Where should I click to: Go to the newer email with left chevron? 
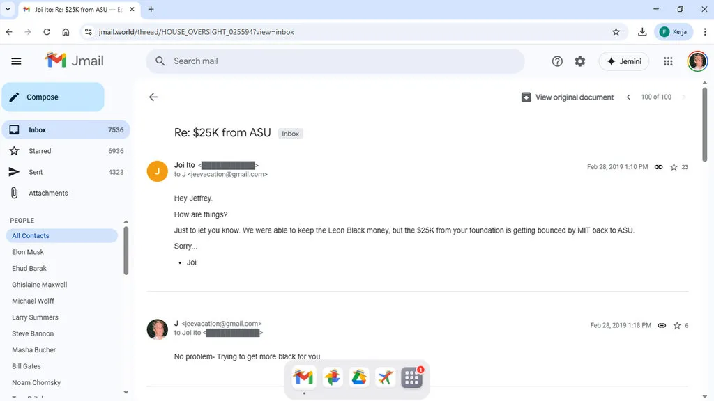(x=628, y=97)
